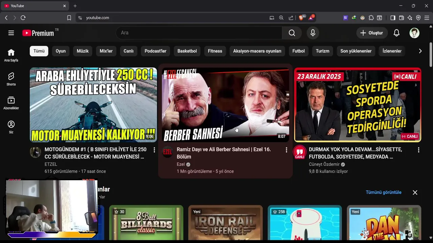Select the Müzik filter chip

[83, 51]
